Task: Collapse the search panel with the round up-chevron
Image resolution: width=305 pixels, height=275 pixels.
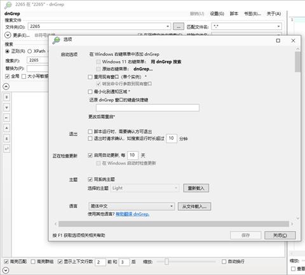Action: point(6,86)
